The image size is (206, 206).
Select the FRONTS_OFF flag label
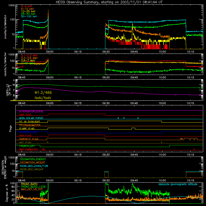tap(27, 146)
